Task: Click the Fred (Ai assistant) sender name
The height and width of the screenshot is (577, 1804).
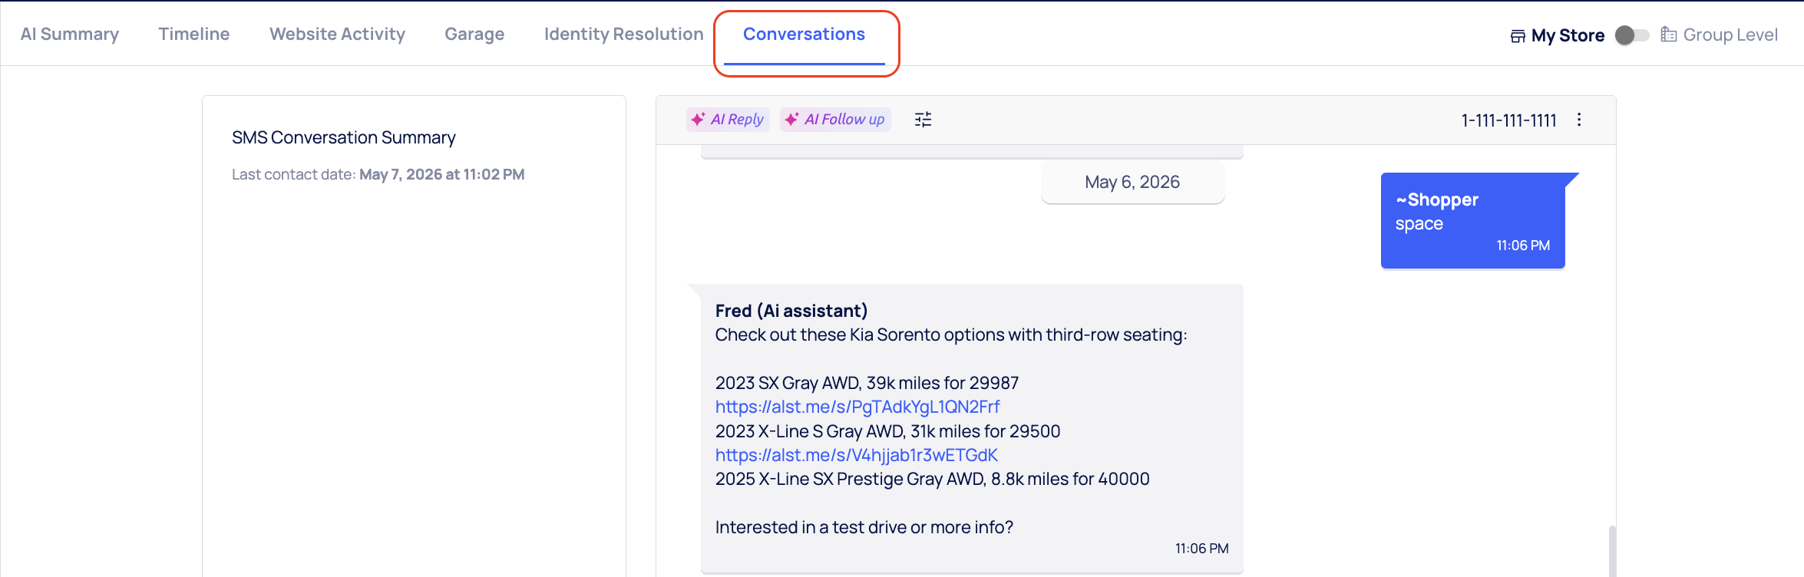Action: tap(791, 311)
